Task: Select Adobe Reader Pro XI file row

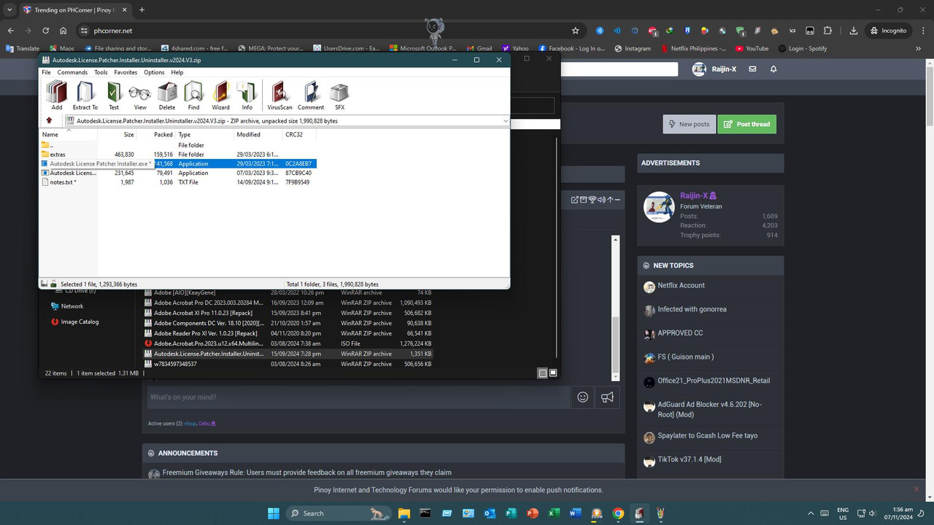Action: tap(288, 333)
